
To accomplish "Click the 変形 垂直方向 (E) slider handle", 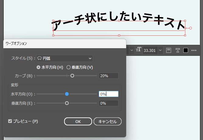I will [x=67, y=103].
